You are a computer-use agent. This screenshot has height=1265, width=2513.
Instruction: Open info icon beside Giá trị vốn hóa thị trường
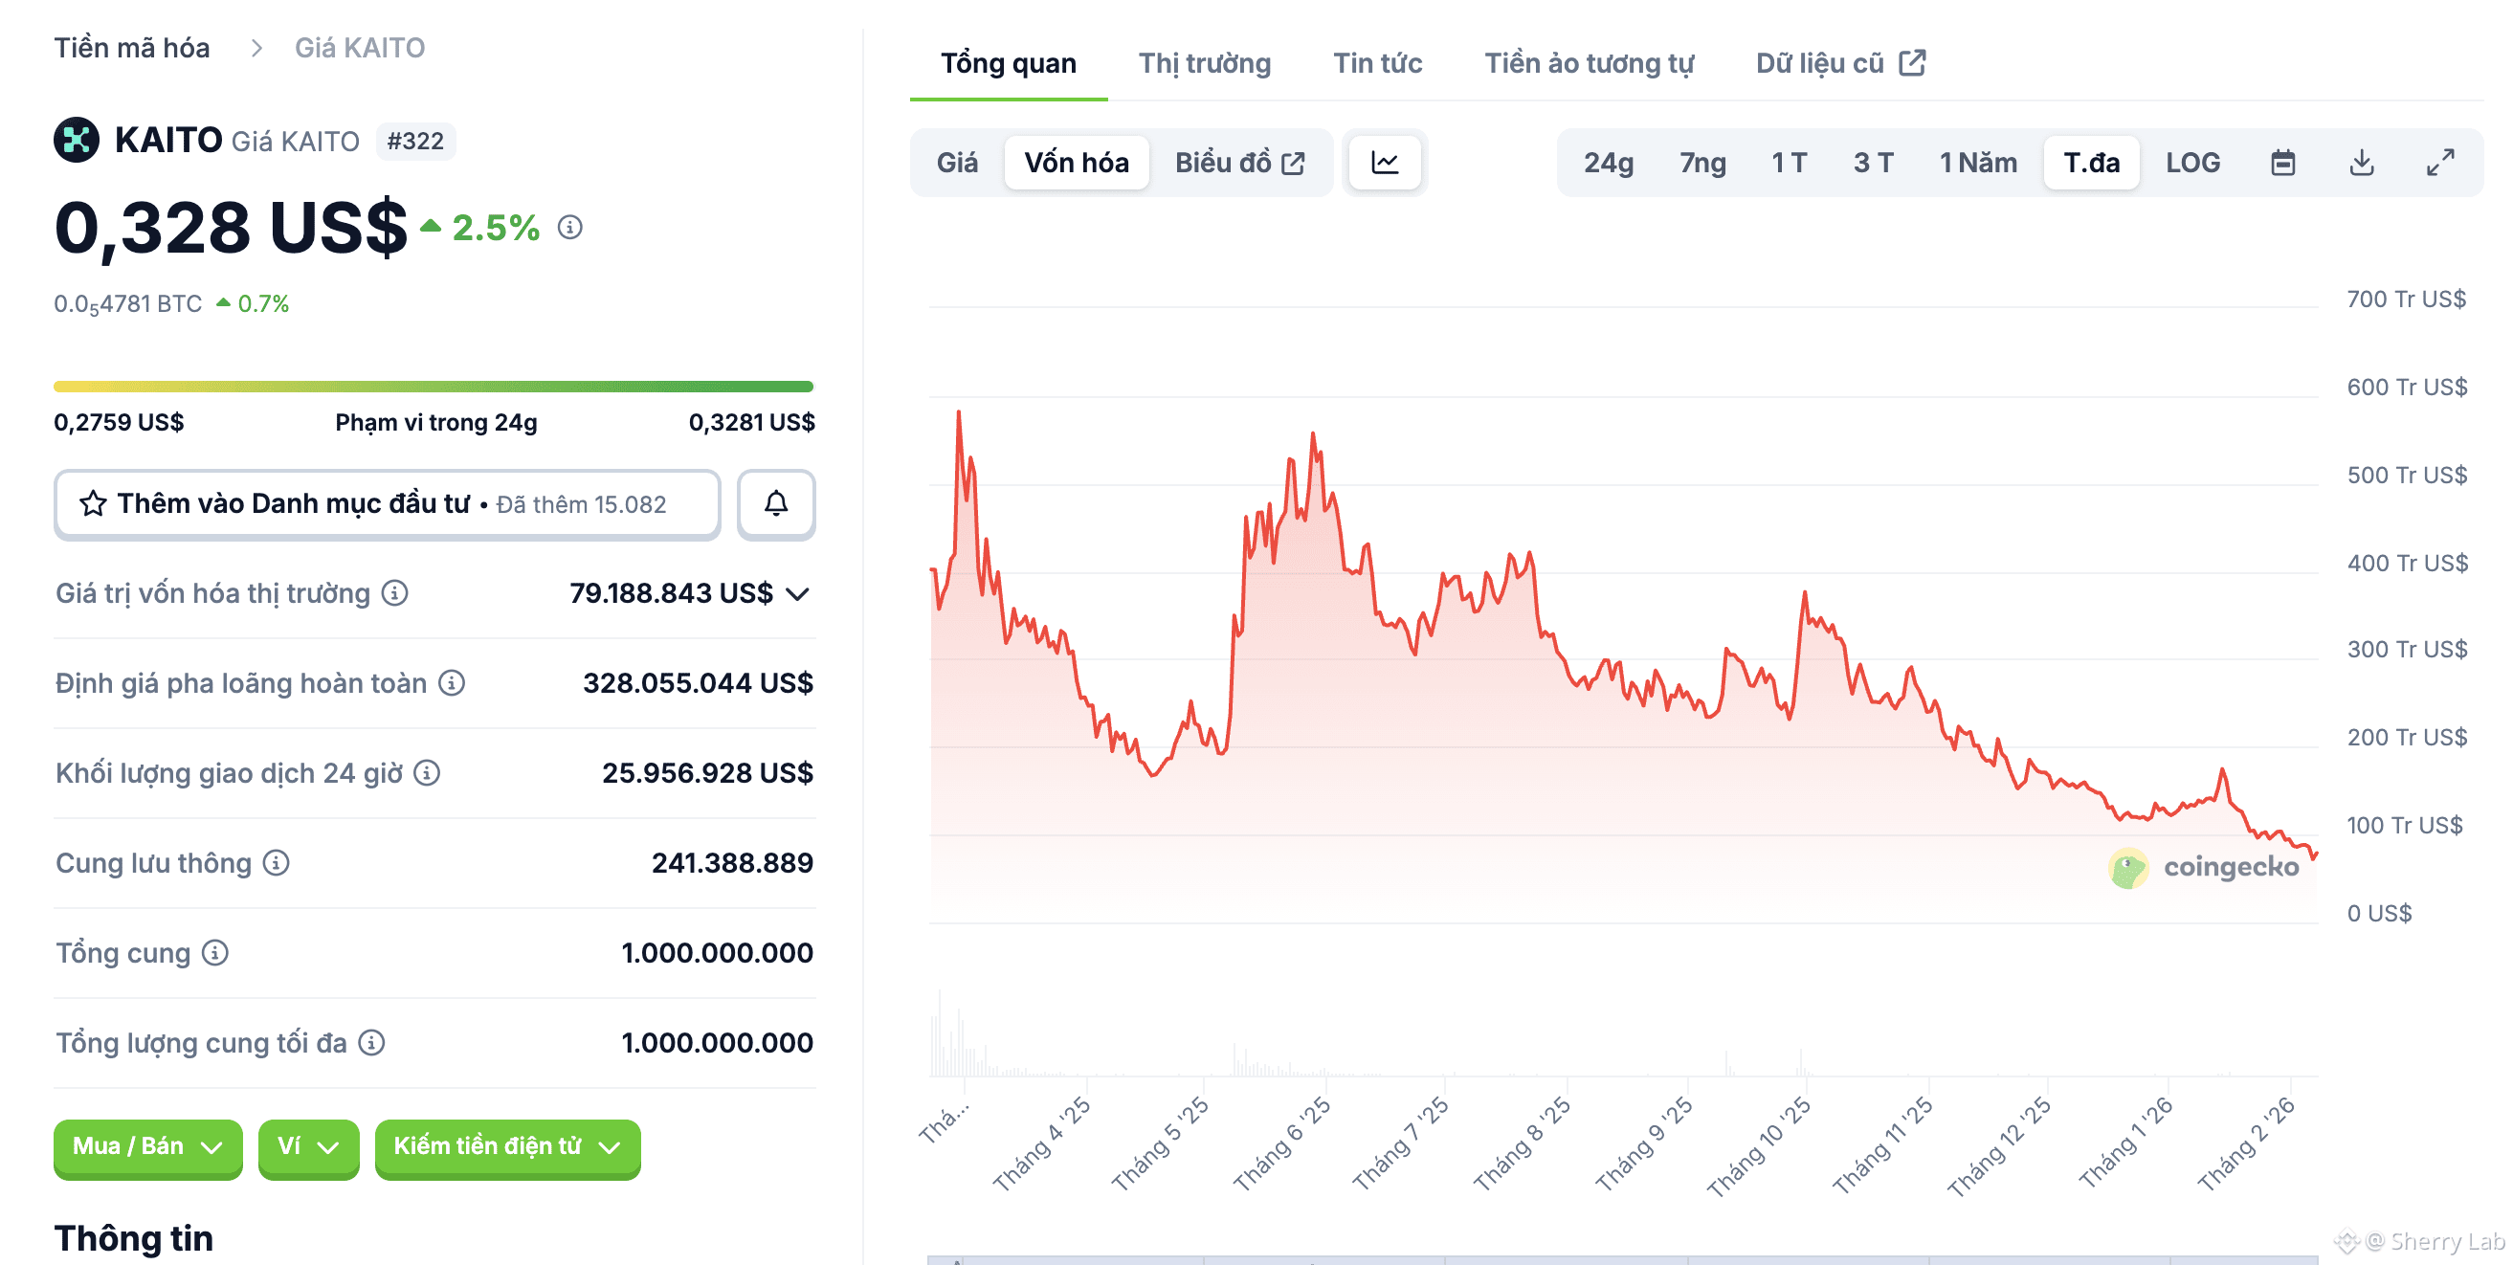coord(395,593)
